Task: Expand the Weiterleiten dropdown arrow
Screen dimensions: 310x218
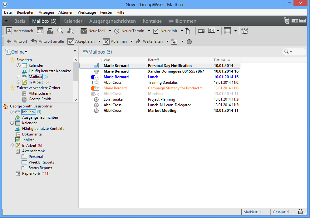Action: click(167, 41)
